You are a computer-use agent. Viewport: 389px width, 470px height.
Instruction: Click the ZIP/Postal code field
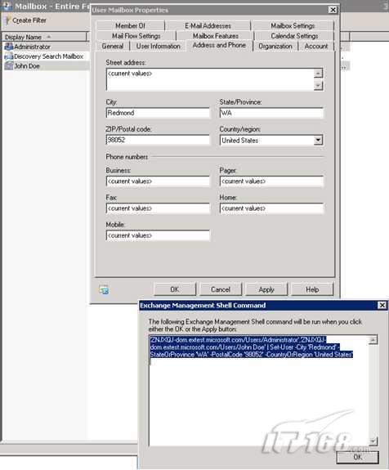158,140
